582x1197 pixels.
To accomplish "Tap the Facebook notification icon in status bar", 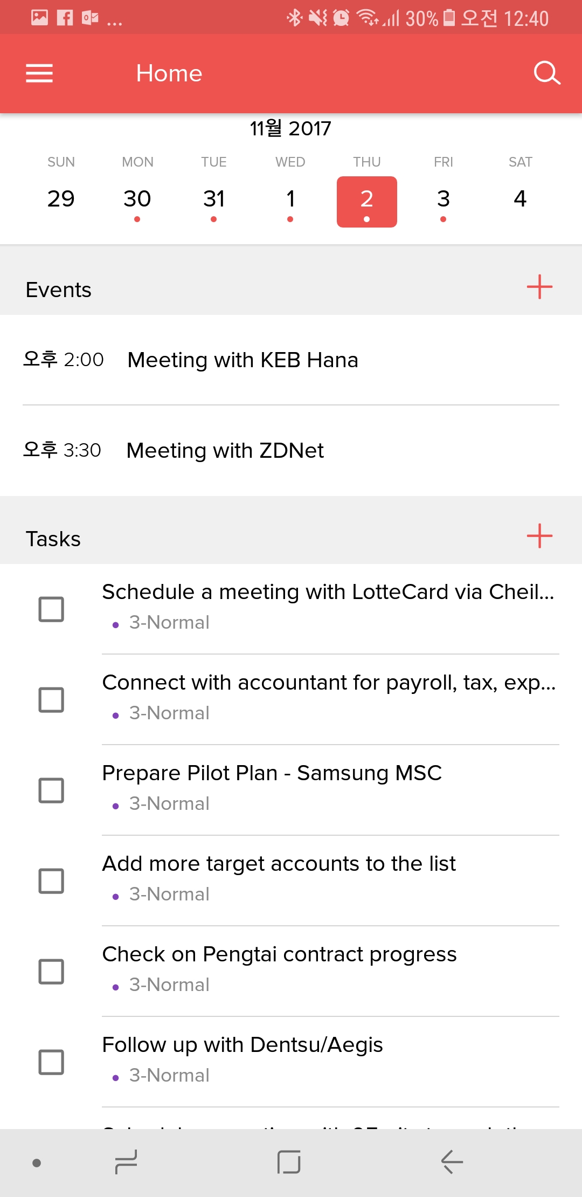I will tap(65, 18).
